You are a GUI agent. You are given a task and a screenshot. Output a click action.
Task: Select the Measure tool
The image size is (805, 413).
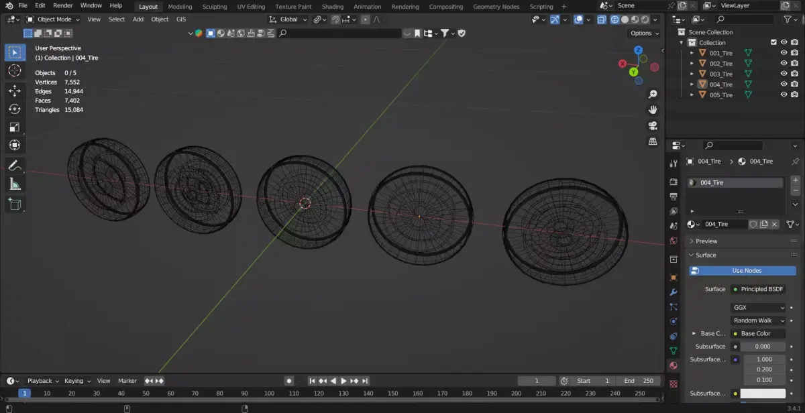(15, 184)
